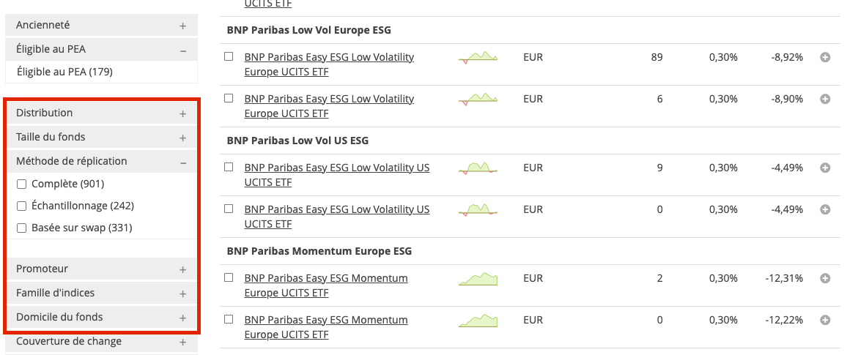847x355 pixels.
Task: Expand the Promoteur filter section
Action: pos(182,269)
